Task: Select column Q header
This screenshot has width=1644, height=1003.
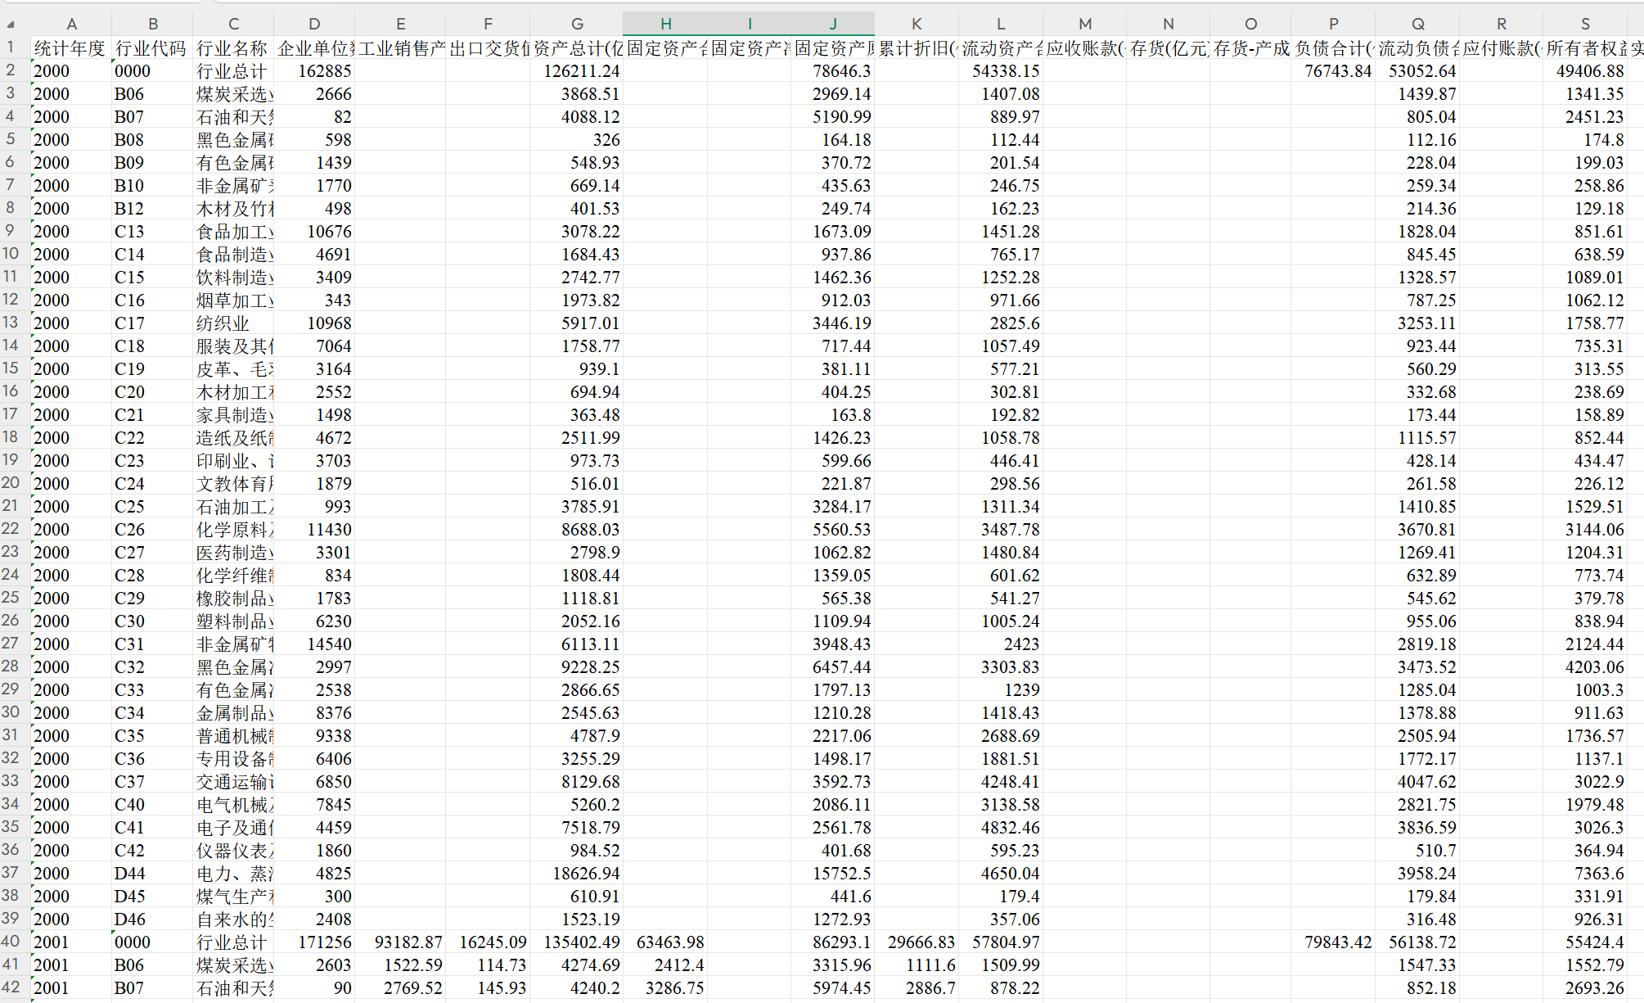Action: [1417, 25]
